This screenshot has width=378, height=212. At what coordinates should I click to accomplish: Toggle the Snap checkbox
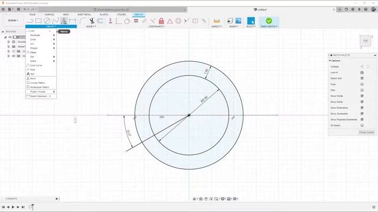tap(362, 84)
